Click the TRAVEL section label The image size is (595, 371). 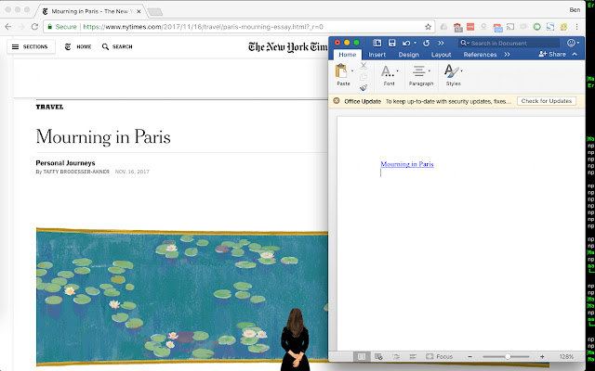point(49,107)
